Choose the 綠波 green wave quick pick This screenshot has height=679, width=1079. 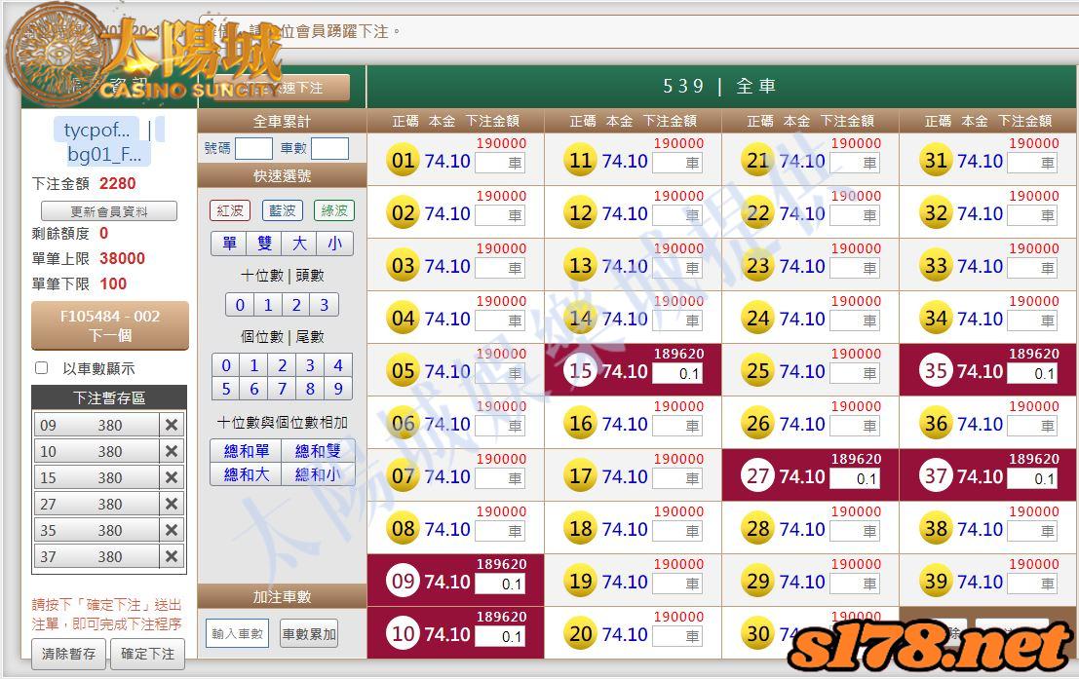(x=334, y=210)
